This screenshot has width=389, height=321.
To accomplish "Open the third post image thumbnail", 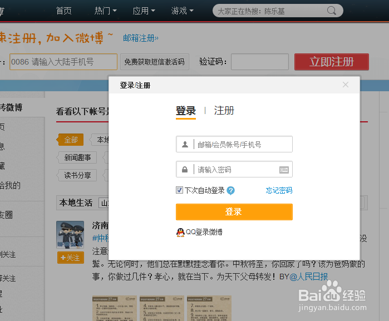I will coord(209,308).
